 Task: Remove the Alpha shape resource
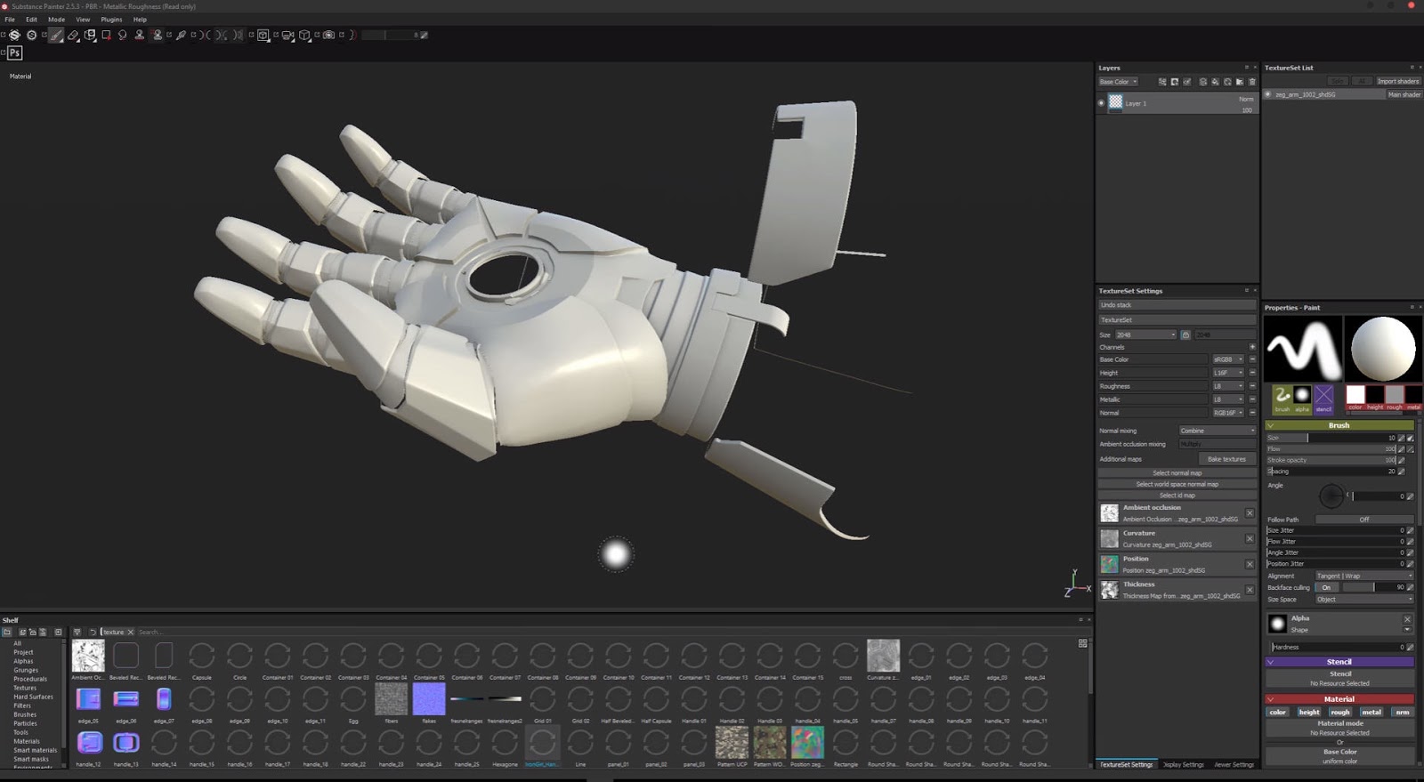[x=1407, y=618]
